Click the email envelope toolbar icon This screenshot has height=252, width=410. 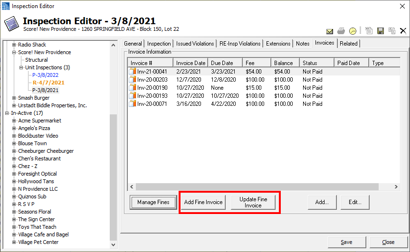[329, 31]
